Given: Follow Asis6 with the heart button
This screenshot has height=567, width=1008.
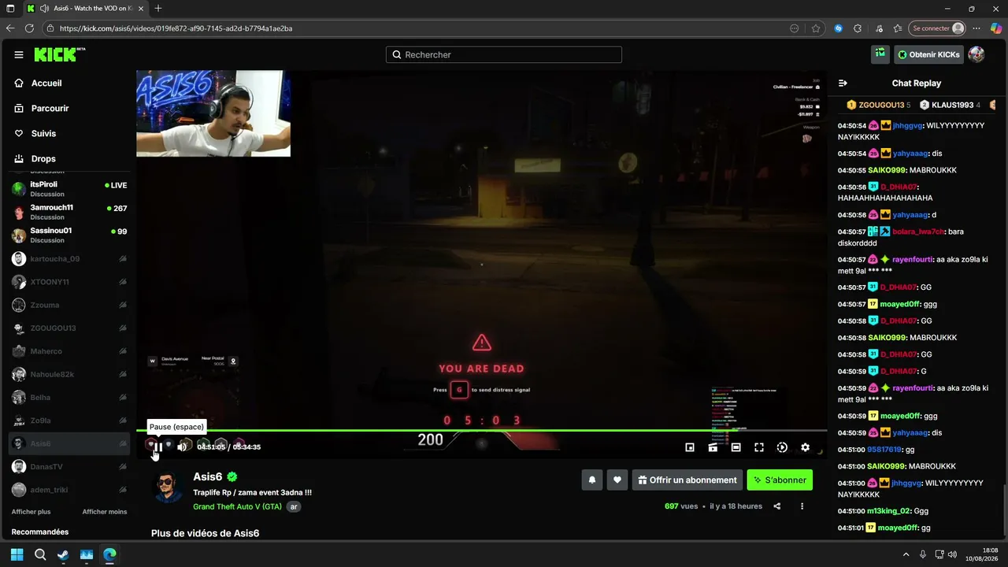Looking at the screenshot, I should coord(617,480).
